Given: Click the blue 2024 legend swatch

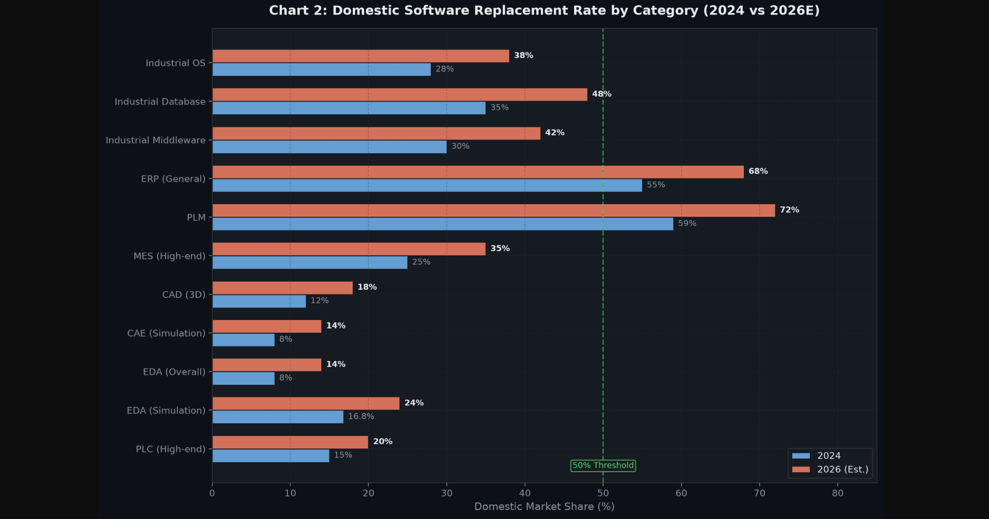Looking at the screenshot, I should [x=801, y=456].
